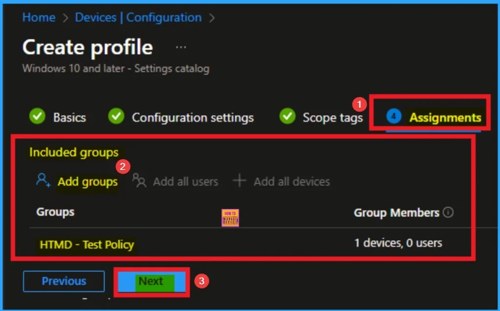Open the ellipsis menu beside Create profile
The width and height of the screenshot is (500, 311).
point(181,48)
